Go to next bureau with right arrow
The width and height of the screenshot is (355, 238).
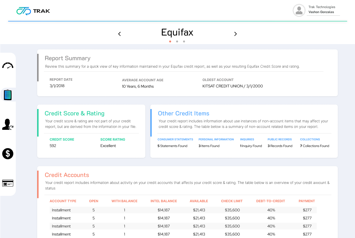pos(235,34)
